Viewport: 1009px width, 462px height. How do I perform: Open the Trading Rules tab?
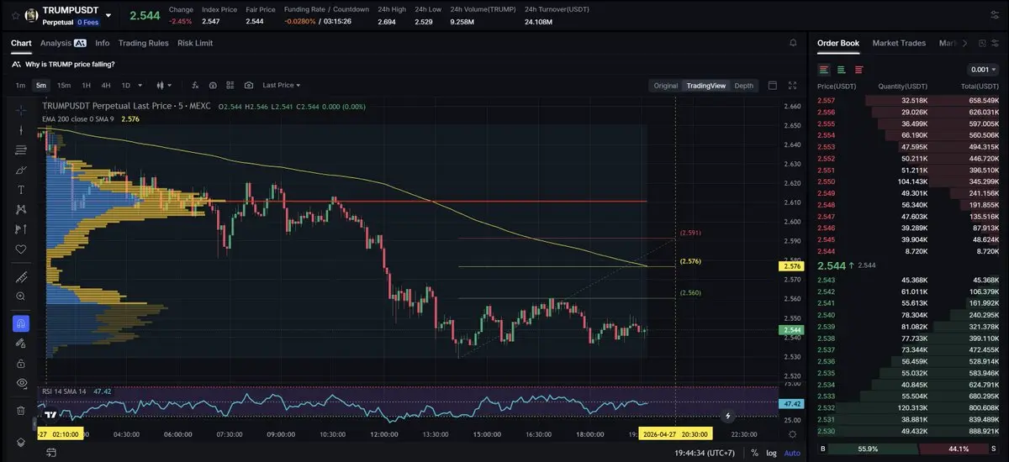pyautogui.click(x=144, y=43)
